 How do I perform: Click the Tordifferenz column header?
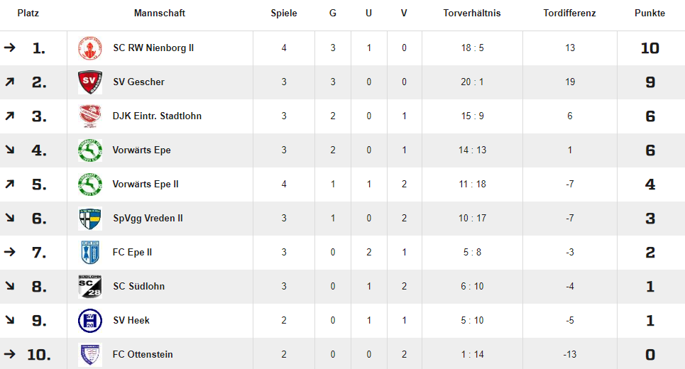[x=570, y=13]
